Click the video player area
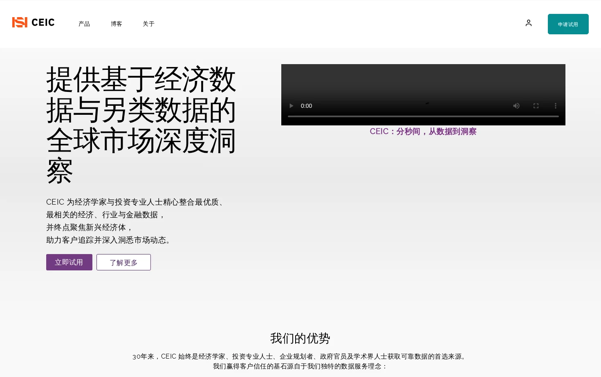 (423, 95)
